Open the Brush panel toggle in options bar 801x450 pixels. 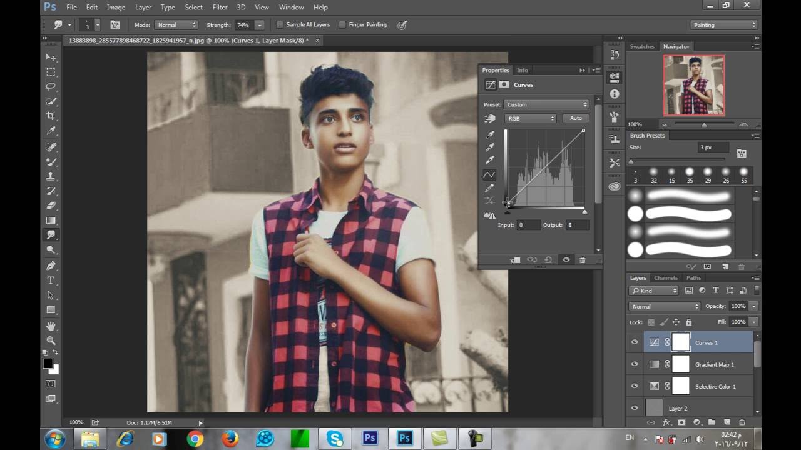click(x=115, y=25)
